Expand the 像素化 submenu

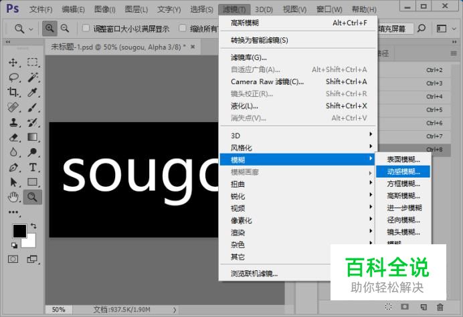[298, 220]
